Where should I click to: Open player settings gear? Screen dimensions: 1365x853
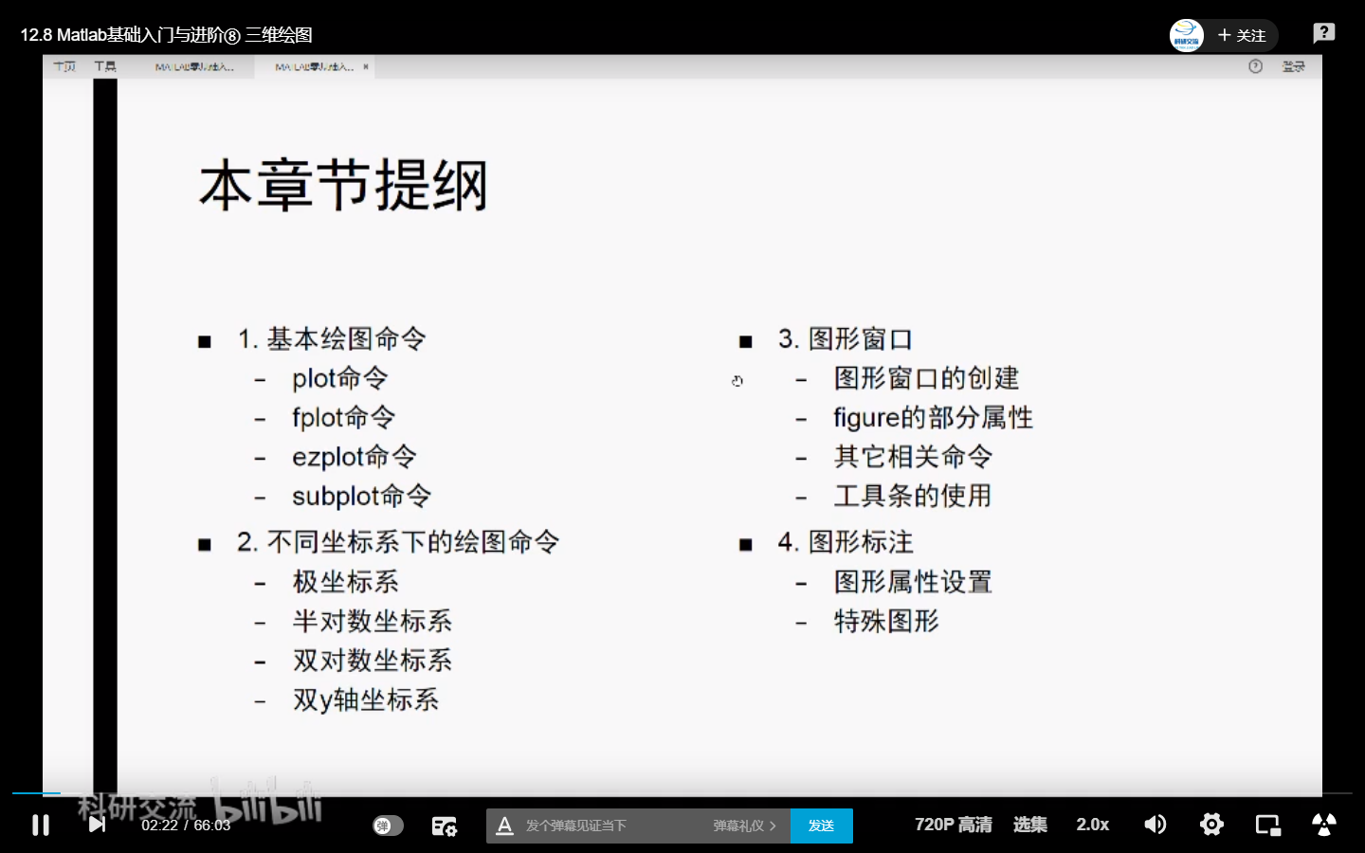click(1211, 825)
